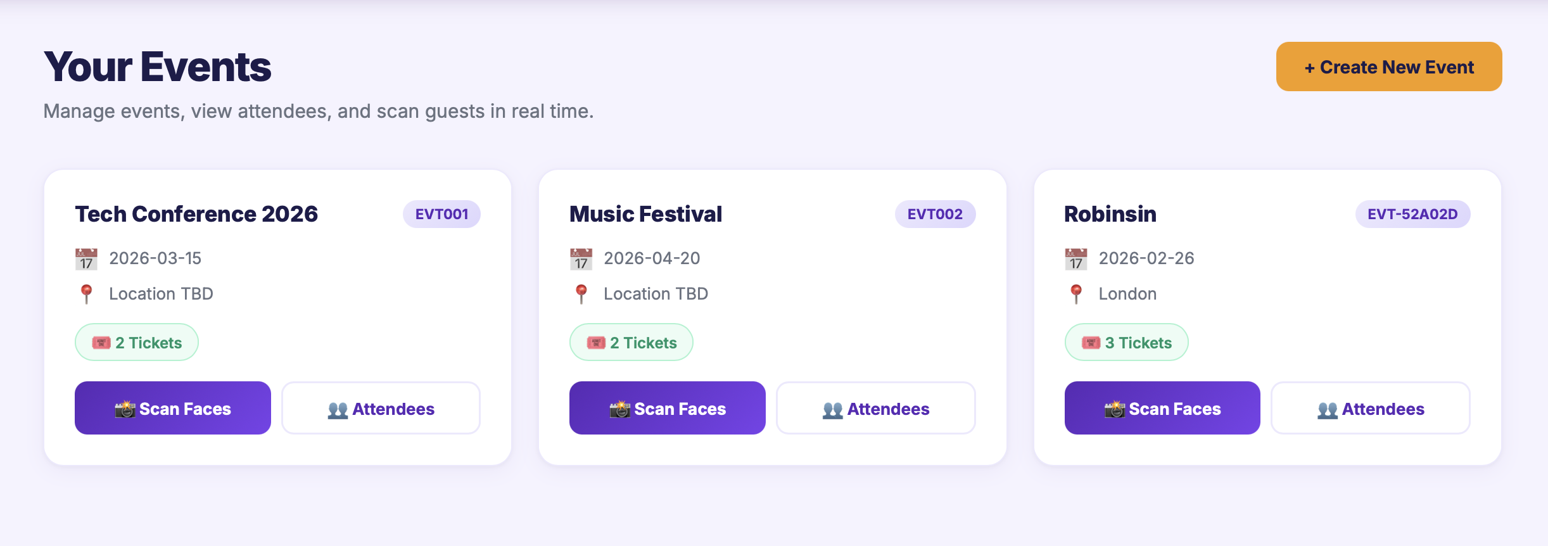1548x546 pixels.
Task: Click the EVT001 event code badge
Action: click(x=441, y=214)
